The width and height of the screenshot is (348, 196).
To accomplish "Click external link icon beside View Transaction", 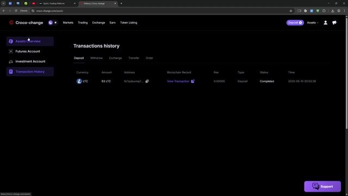I will tap(192, 81).
